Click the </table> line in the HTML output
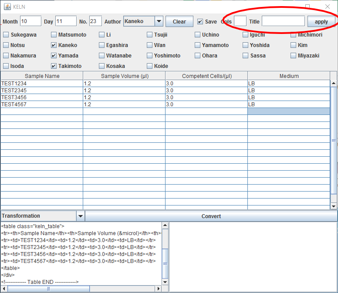 [x=10, y=268]
